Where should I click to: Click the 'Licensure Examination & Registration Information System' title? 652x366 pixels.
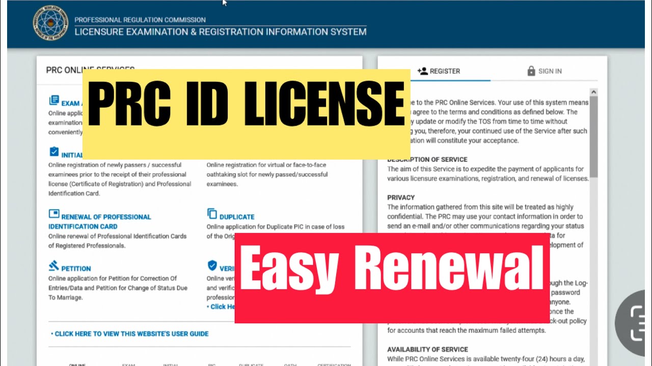[221, 32]
